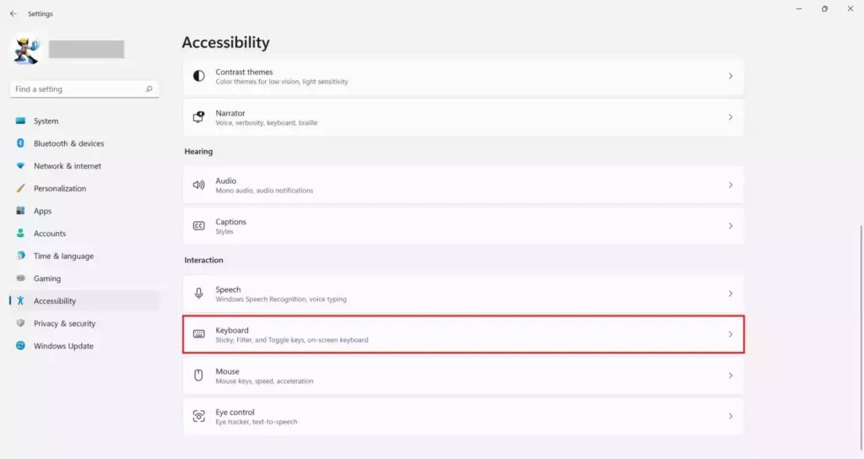This screenshot has width=864, height=459.
Task: Go back using the back arrow
Action: (x=13, y=13)
